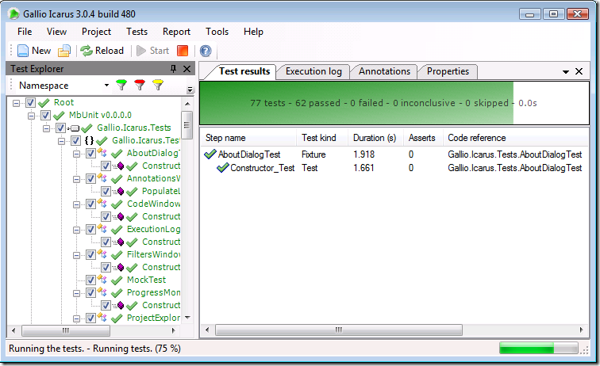Close the Test Explorer panel
600x366 pixels.
[x=187, y=69]
